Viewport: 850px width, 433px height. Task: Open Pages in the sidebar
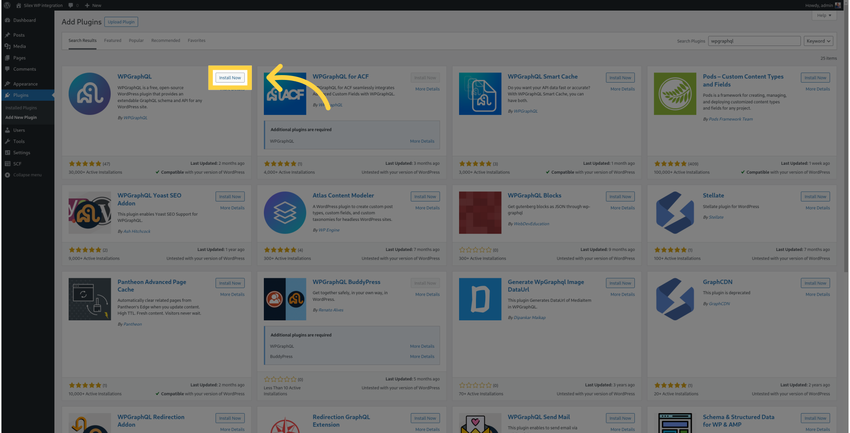19,58
